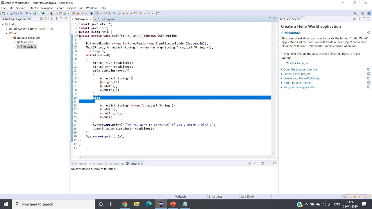The width and height of the screenshot is (372, 209).
Task: Collapse the (default package) node
Action: [11, 38]
